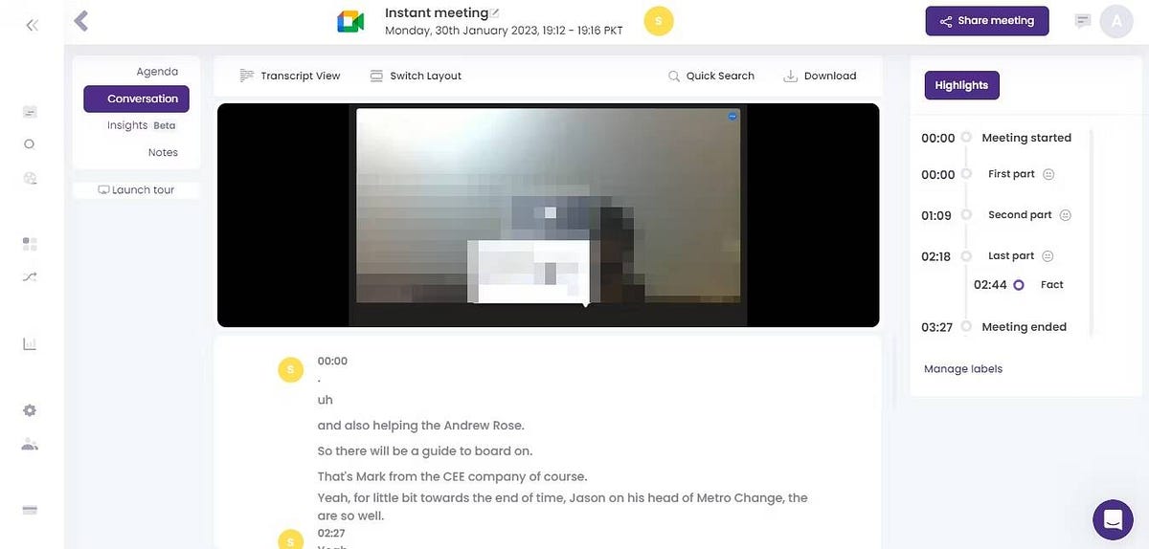Image resolution: width=1149 pixels, height=549 pixels.
Task: Click line 'That's Mark from the CEE company of course.'
Action: tap(452, 476)
